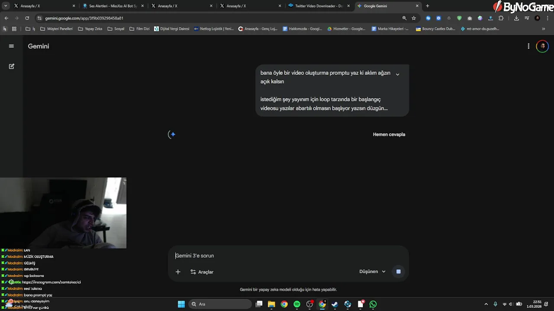554x311 pixels.
Task: Click the taskbar Ara search box
Action: 220,304
